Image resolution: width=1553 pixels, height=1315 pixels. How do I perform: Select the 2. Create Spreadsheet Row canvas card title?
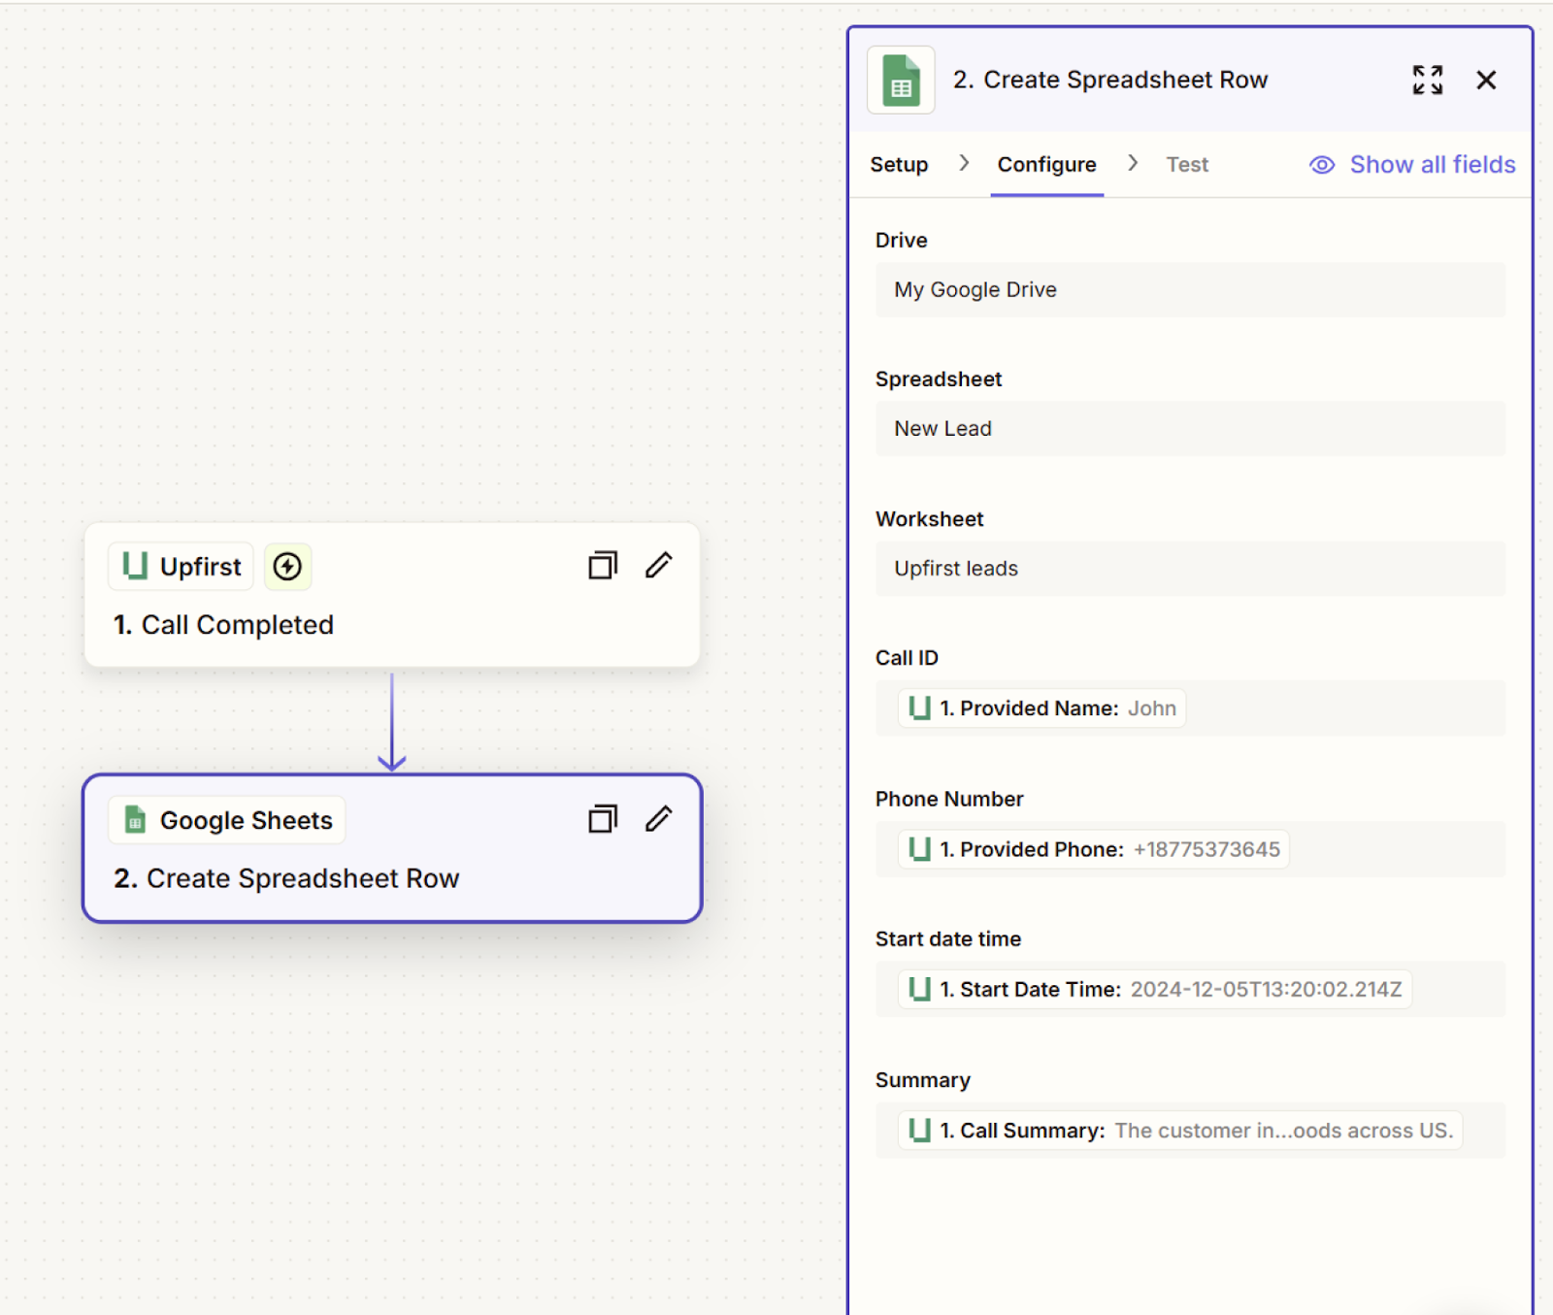286,878
